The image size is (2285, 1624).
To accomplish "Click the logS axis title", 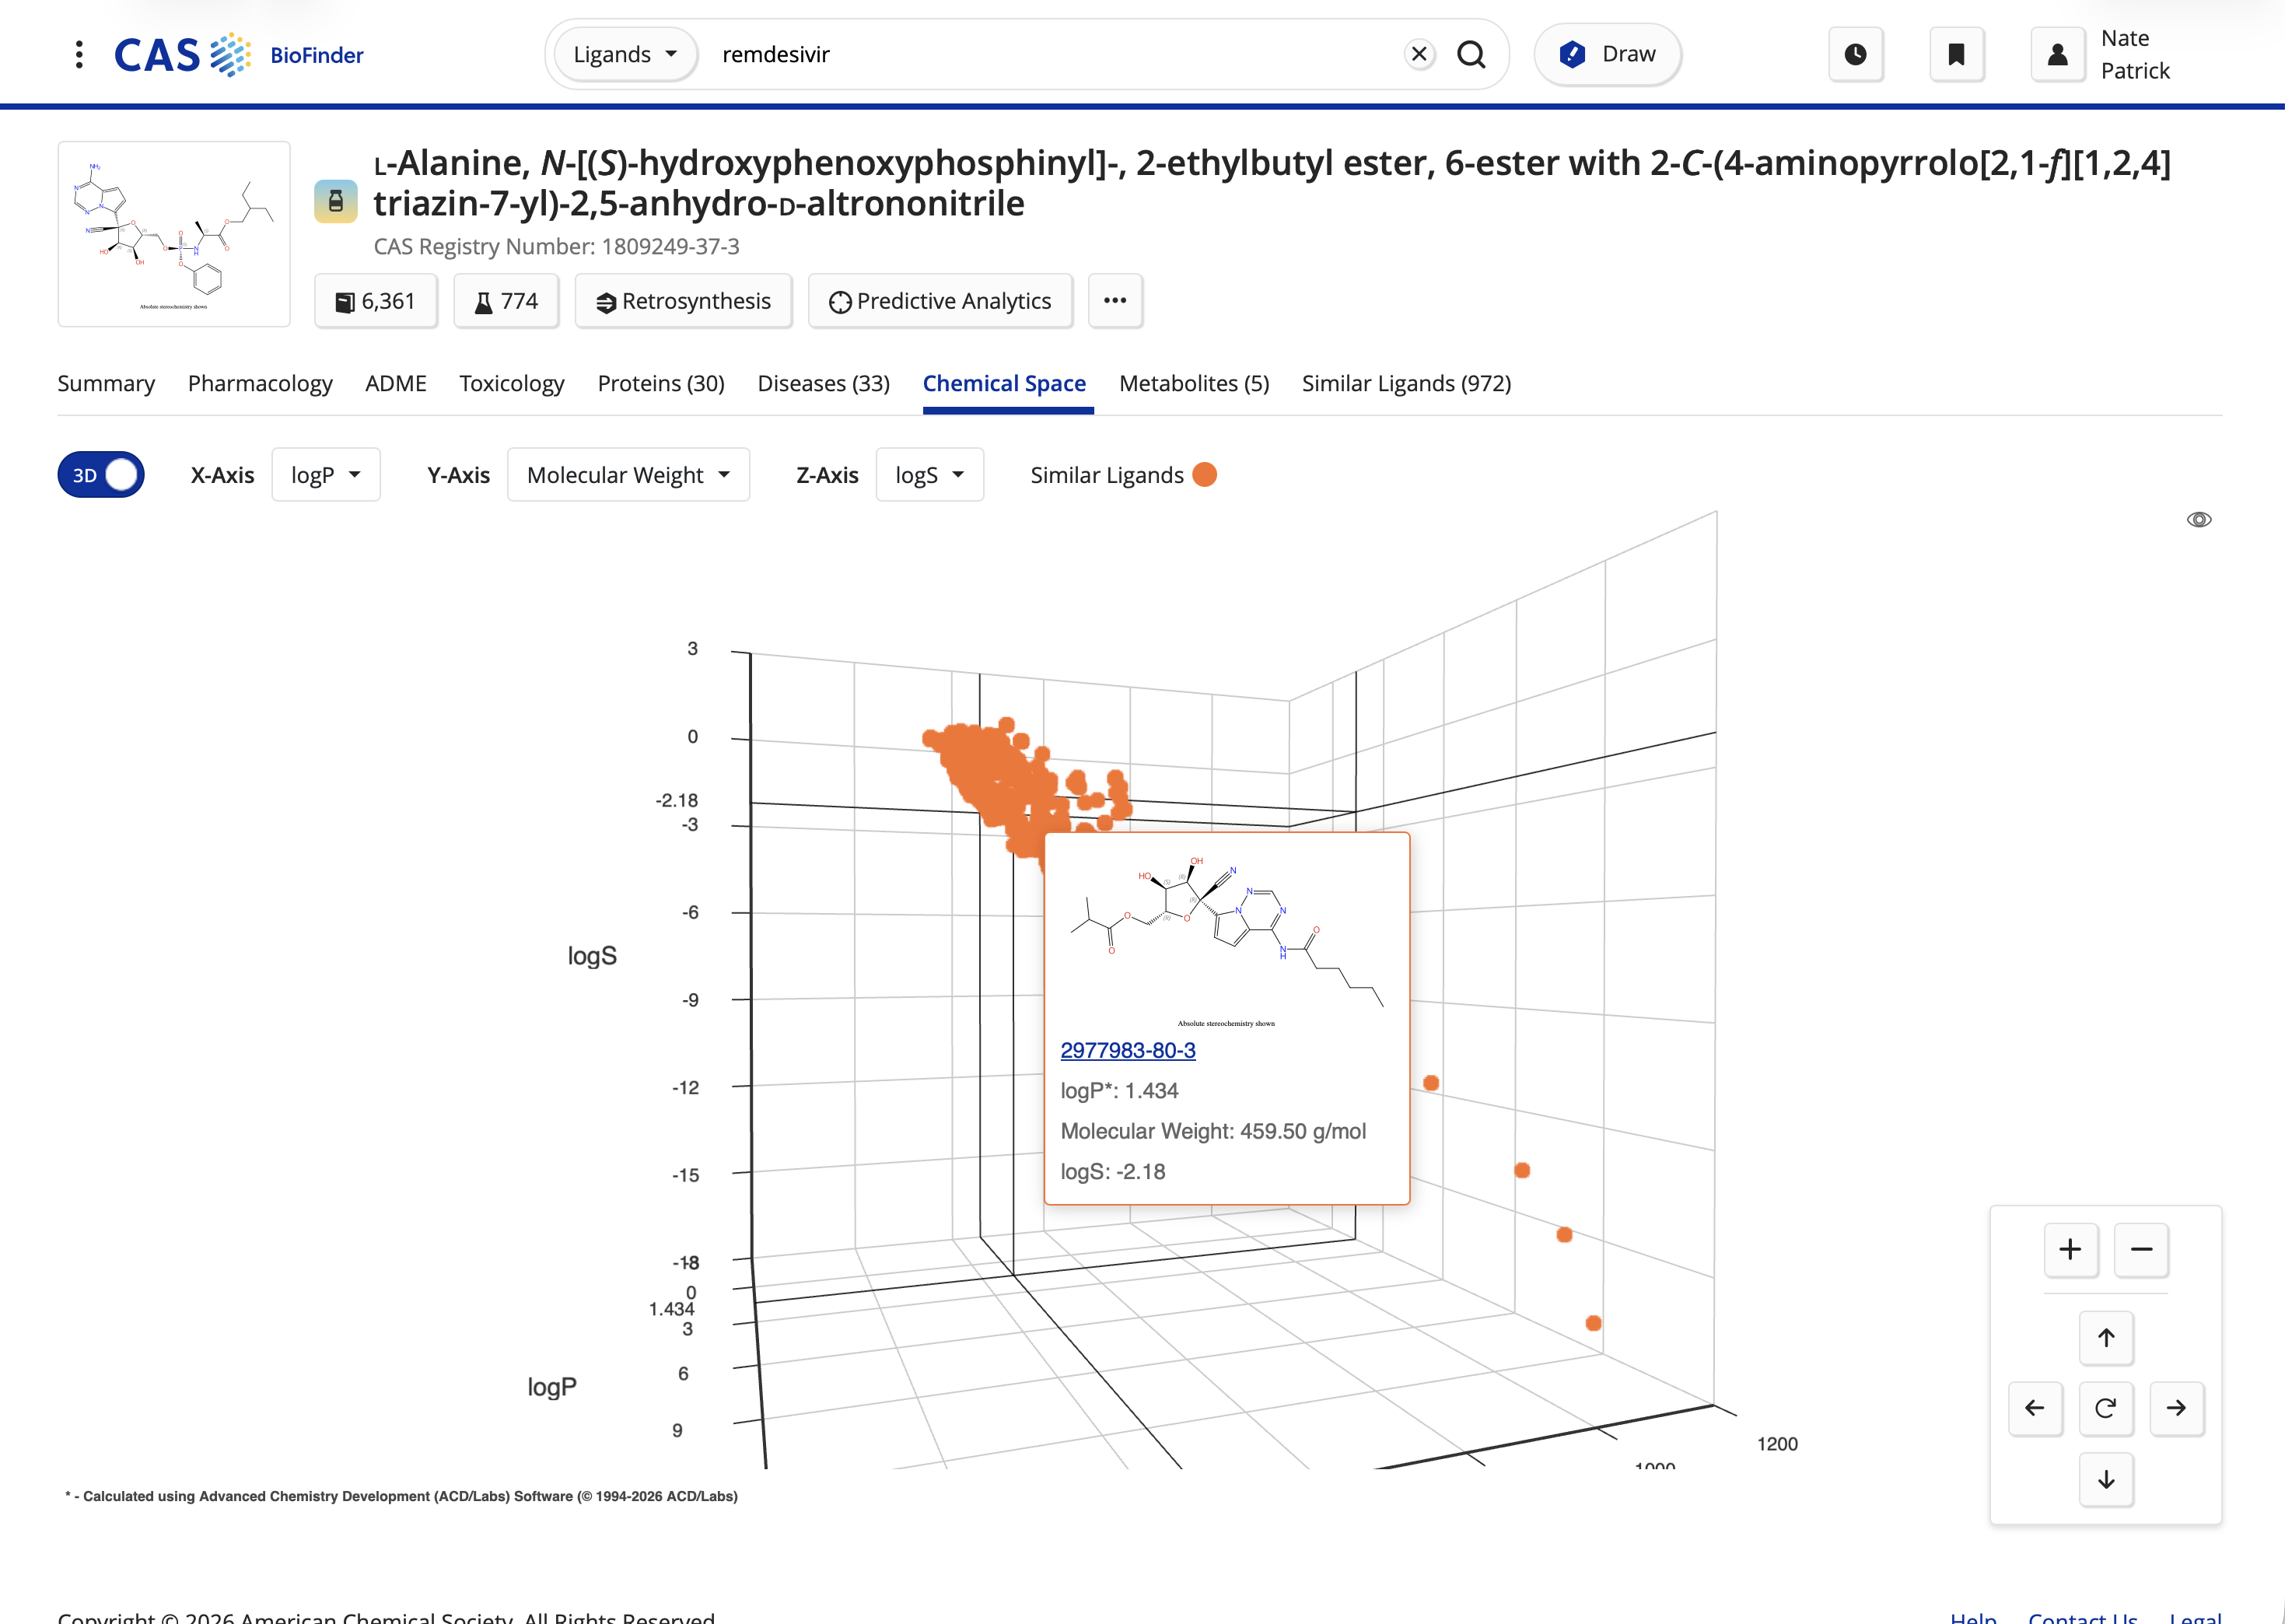I will (592, 956).
